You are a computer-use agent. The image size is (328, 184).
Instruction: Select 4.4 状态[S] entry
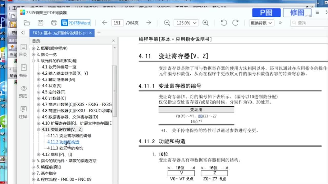(52, 86)
